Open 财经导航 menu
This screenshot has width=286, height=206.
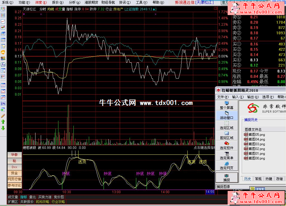(x=108, y=3)
